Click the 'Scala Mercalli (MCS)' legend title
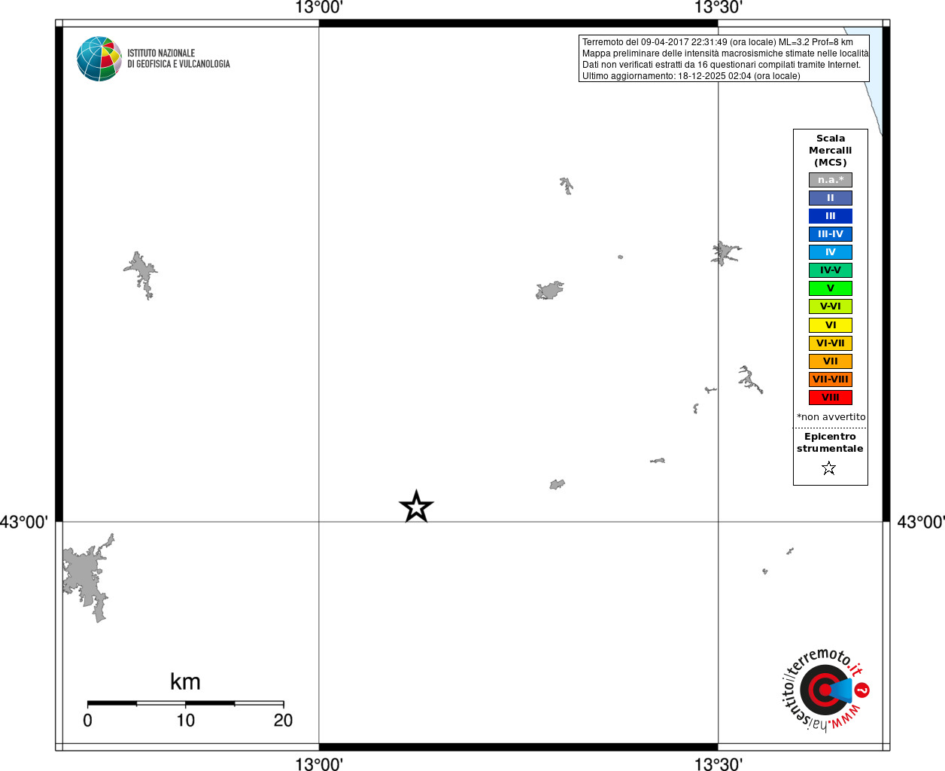This screenshot has height=771, width=945. tap(831, 151)
